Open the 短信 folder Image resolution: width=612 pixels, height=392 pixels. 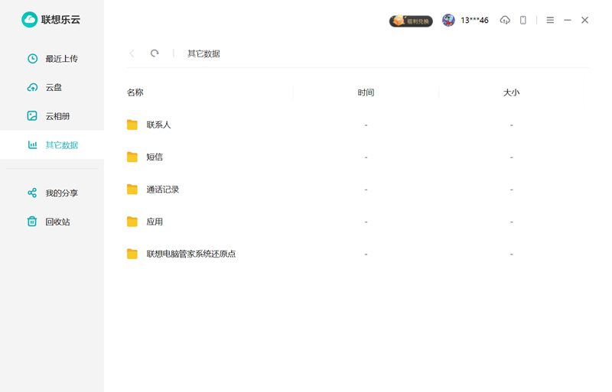coord(155,157)
